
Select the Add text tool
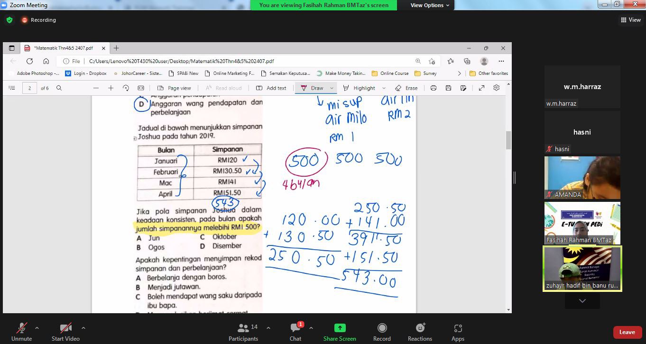pyautogui.click(x=271, y=88)
